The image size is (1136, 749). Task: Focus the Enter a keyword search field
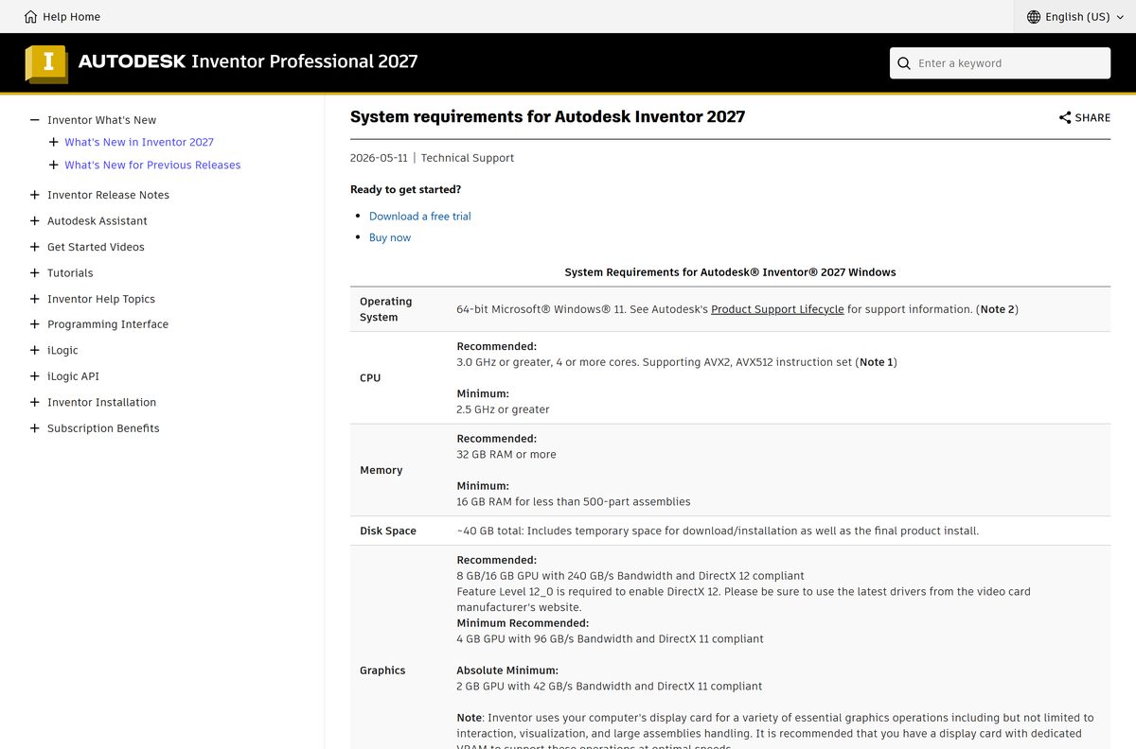[1000, 63]
